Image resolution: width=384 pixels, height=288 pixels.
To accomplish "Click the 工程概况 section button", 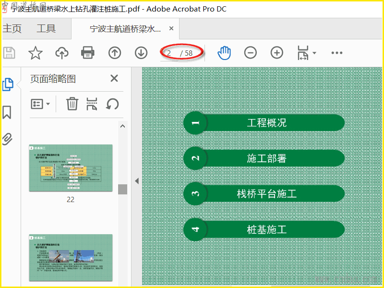I will tap(264, 123).
